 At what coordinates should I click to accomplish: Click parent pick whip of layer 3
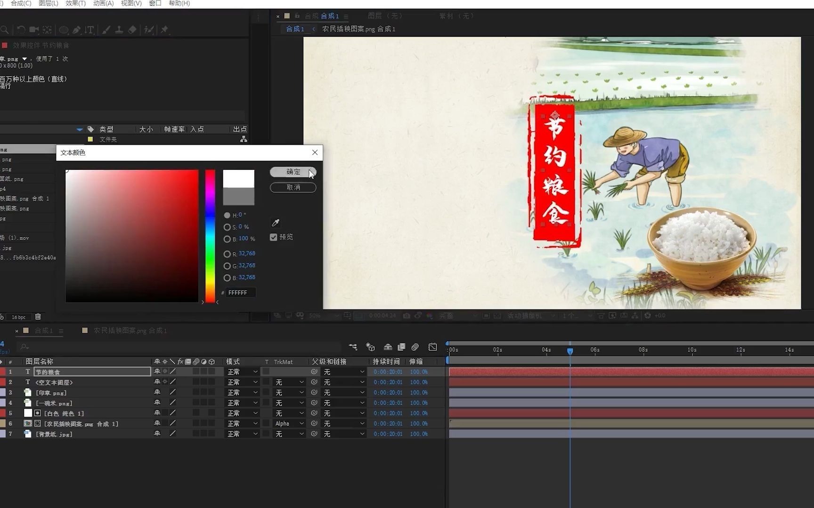(x=314, y=392)
